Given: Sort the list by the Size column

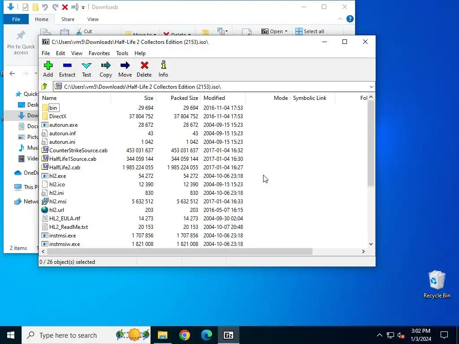Looking at the screenshot, I should point(134,98).
